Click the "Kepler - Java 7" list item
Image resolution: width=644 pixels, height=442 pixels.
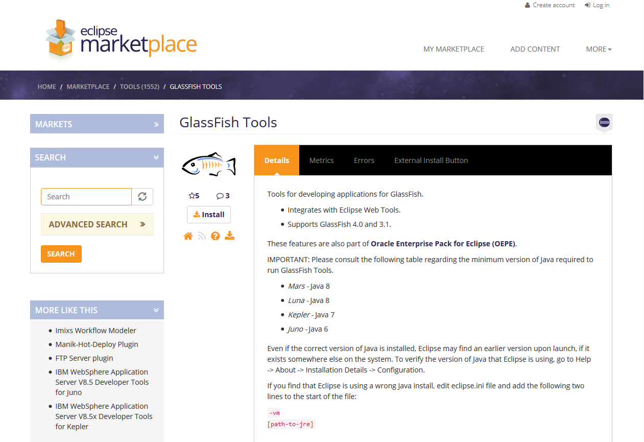pos(311,315)
